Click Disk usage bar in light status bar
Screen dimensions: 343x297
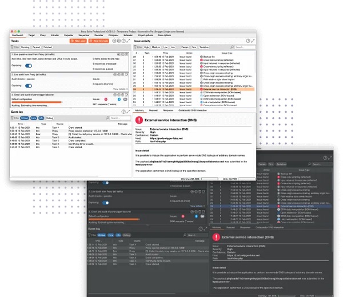click(x=246, y=179)
